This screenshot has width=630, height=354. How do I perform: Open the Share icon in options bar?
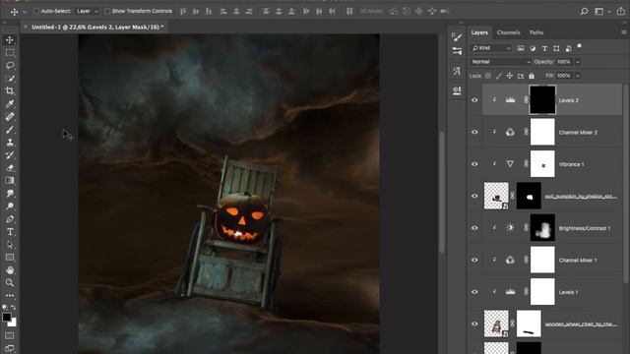tap(621, 11)
